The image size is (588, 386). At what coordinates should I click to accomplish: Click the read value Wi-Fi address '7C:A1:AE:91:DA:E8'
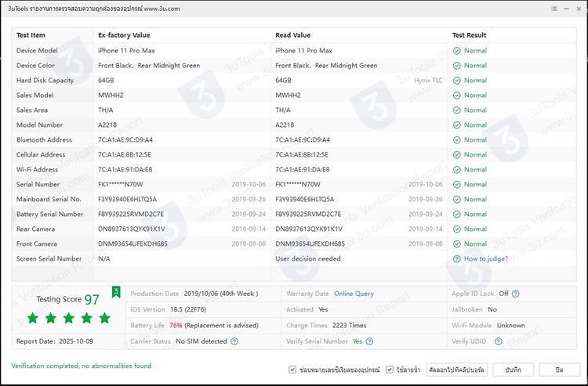point(303,170)
